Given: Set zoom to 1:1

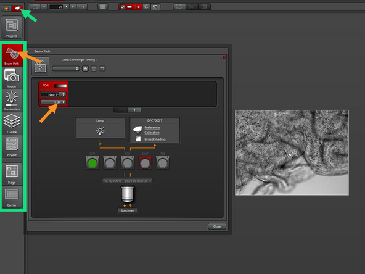Looking at the screenshot, I should click(82, 7).
